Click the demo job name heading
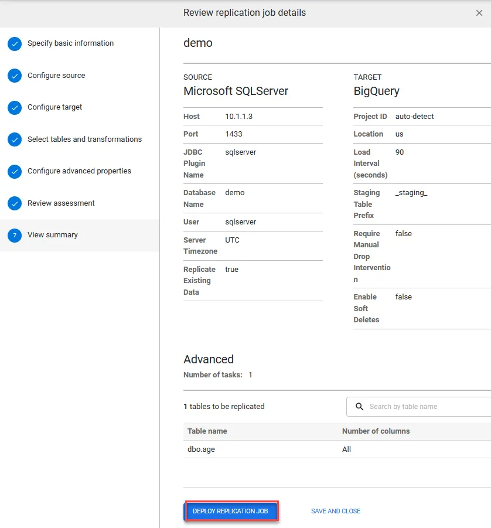The width and height of the screenshot is (491, 528). pos(198,43)
